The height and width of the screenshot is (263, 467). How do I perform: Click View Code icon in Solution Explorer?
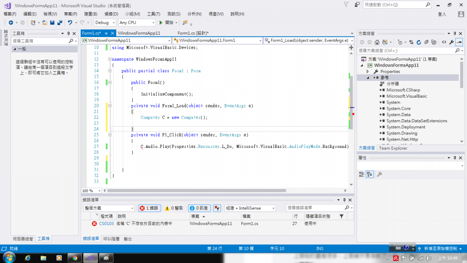pyautogui.click(x=444, y=42)
